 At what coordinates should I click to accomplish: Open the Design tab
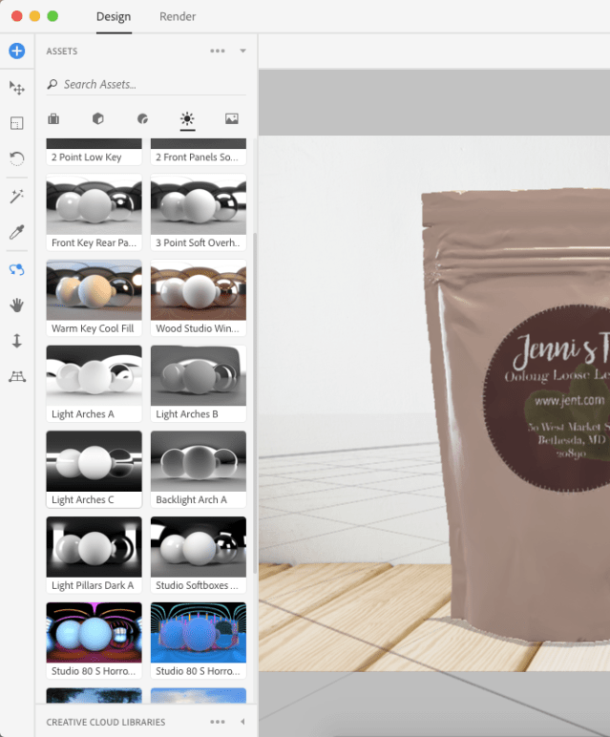(x=114, y=16)
